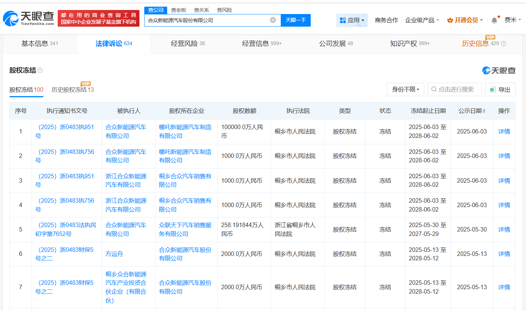Open 详情 link for row 1
This screenshot has width=526, height=311.
[504, 131]
